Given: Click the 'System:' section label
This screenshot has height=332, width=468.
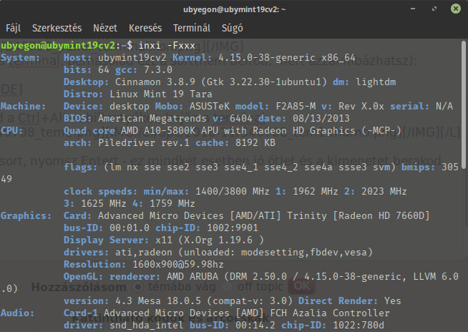Looking at the screenshot, I should coord(20,58).
